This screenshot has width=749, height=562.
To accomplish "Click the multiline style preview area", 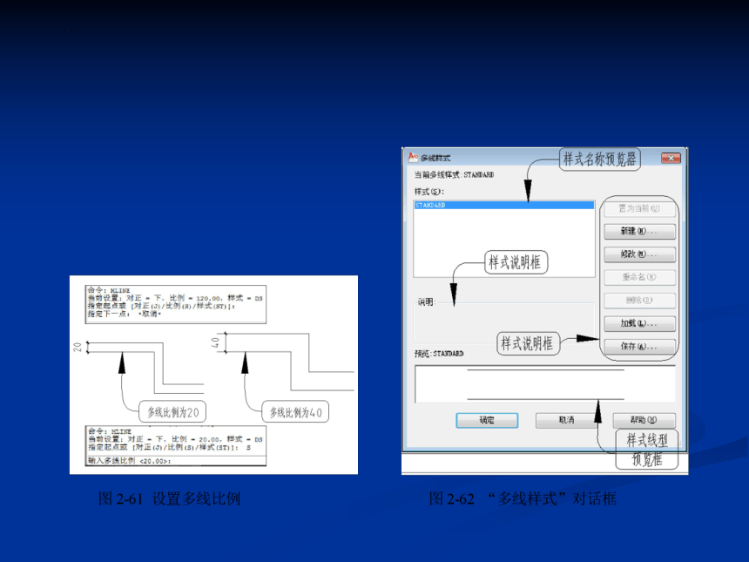I will 545,384.
